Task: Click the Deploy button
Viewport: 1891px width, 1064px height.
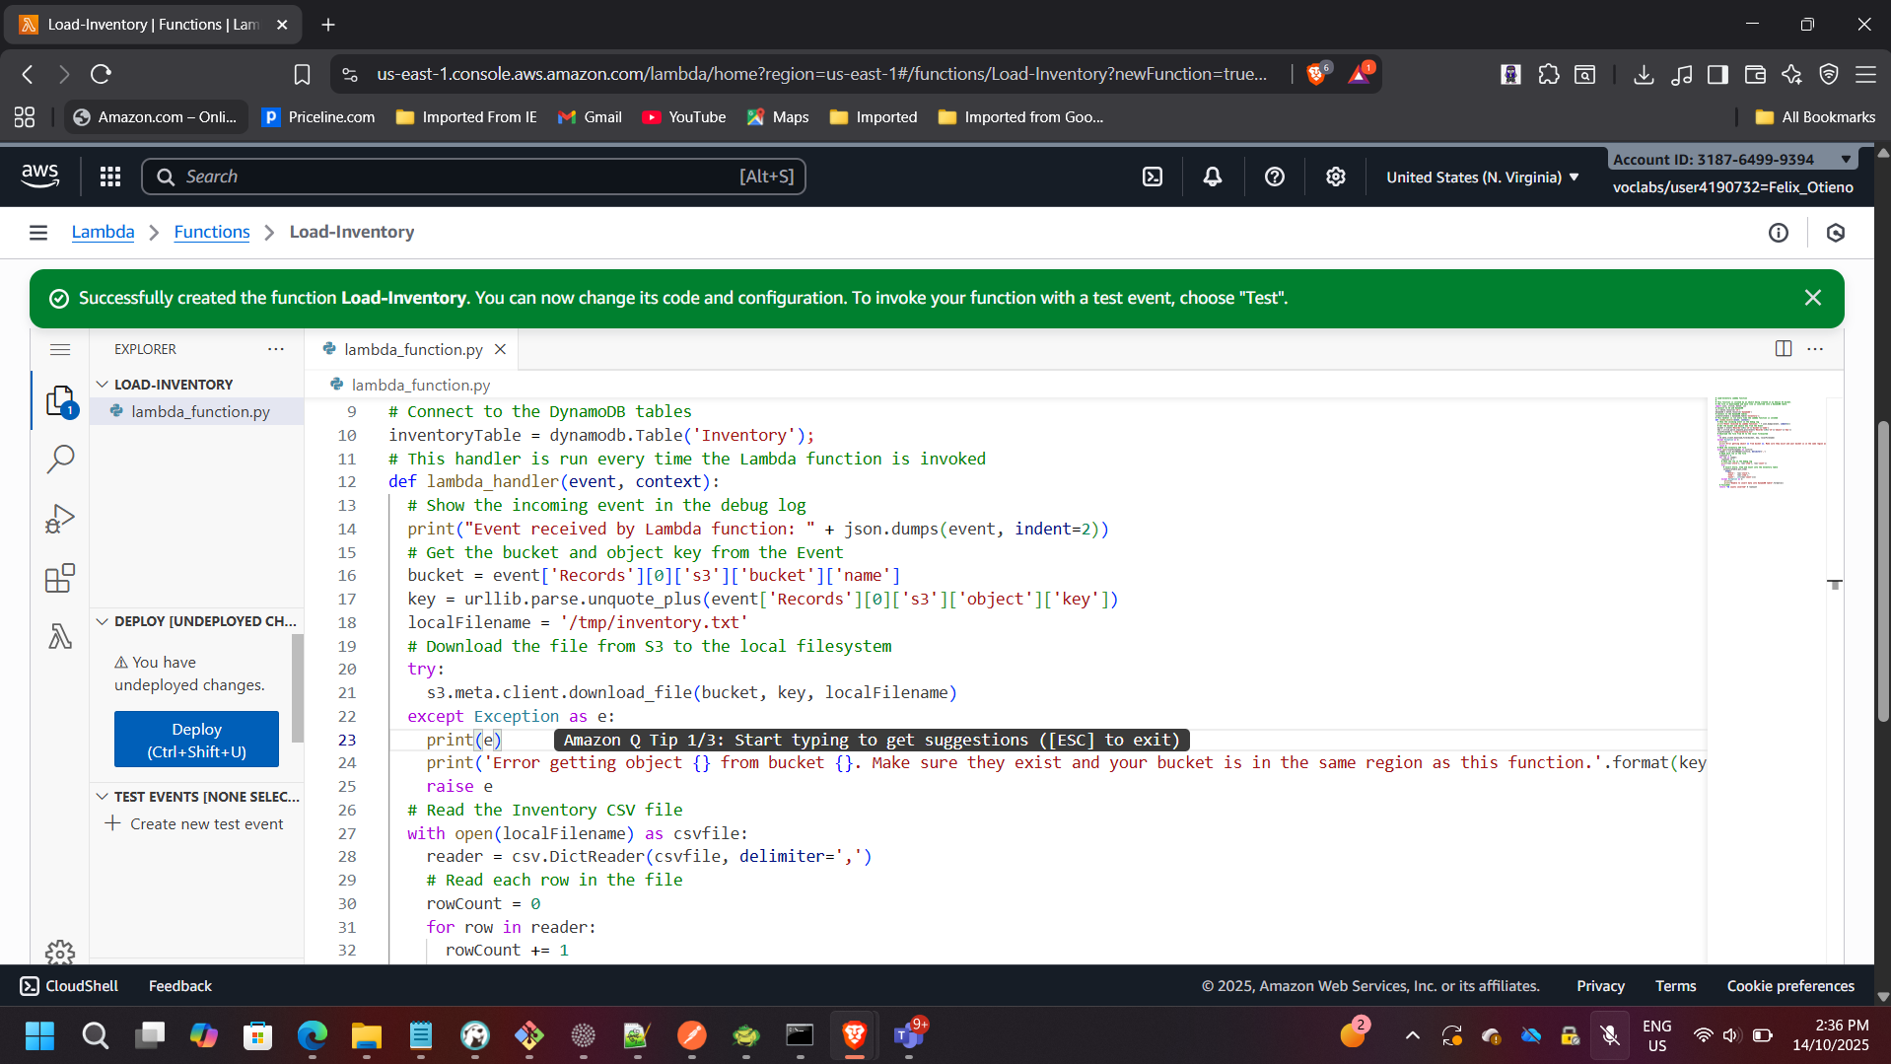Action: pos(195,739)
